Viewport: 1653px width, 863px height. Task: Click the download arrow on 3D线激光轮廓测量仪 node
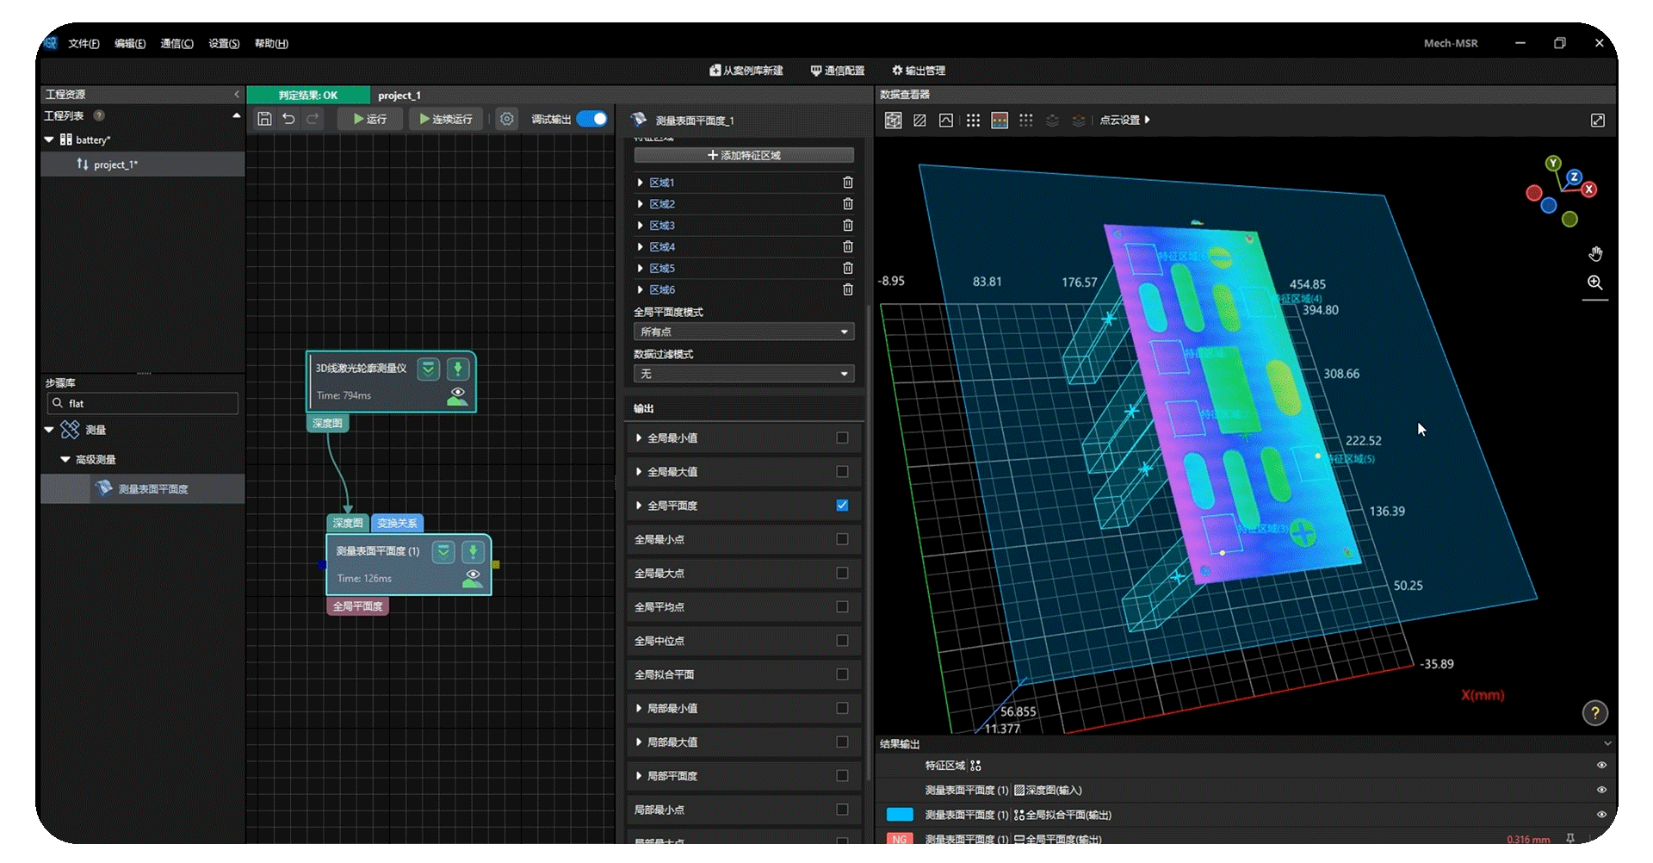click(x=458, y=369)
